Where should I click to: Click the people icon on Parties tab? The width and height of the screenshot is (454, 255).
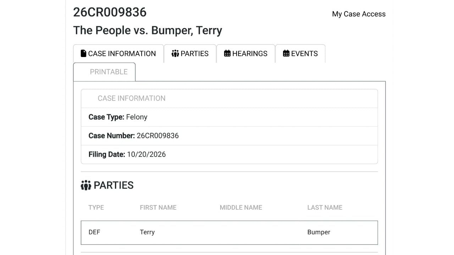coord(175,53)
